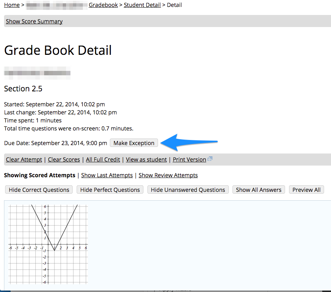Go to Home in the breadcrumb

12,5
